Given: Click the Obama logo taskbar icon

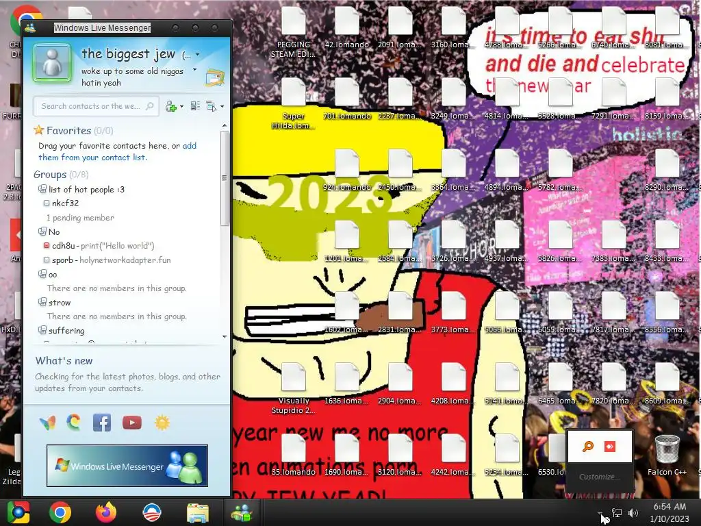Looking at the screenshot, I should pyautogui.click(x=151, y=512).
